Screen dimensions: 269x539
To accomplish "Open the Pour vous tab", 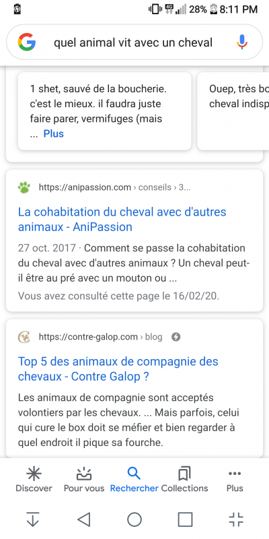I will [x=84, y=480].
